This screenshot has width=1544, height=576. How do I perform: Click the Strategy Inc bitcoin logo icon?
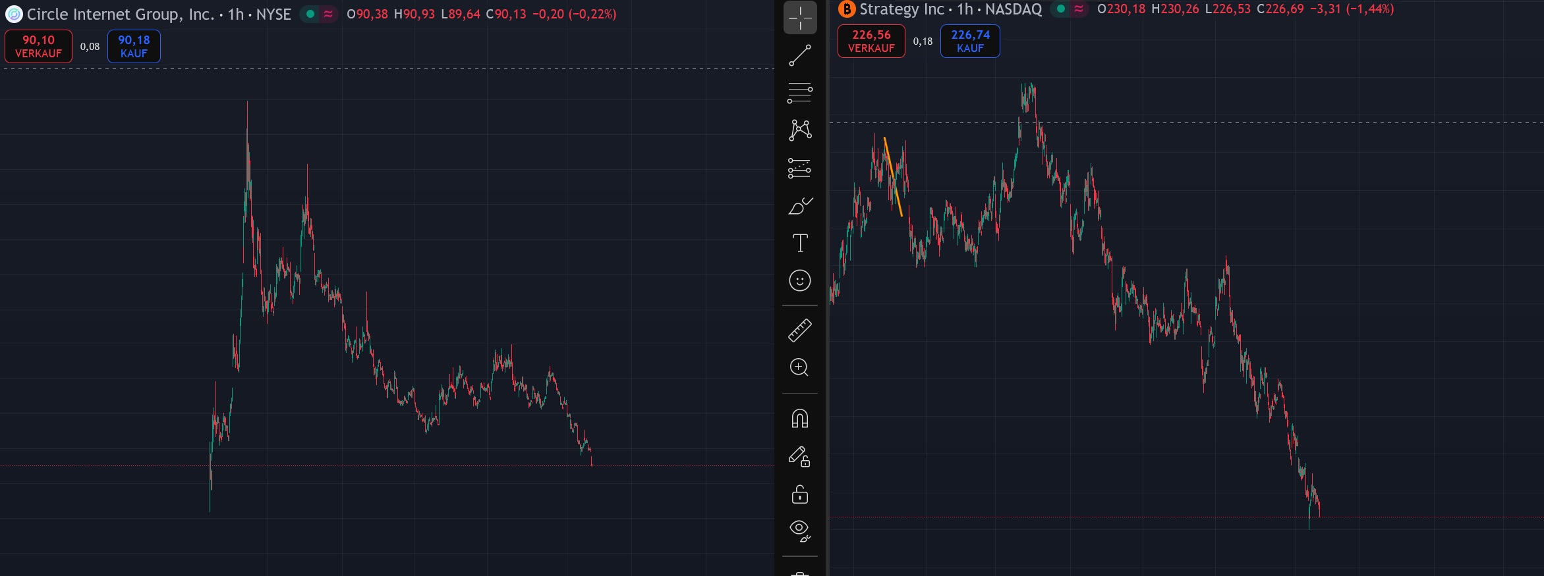[x=847, y=9]
